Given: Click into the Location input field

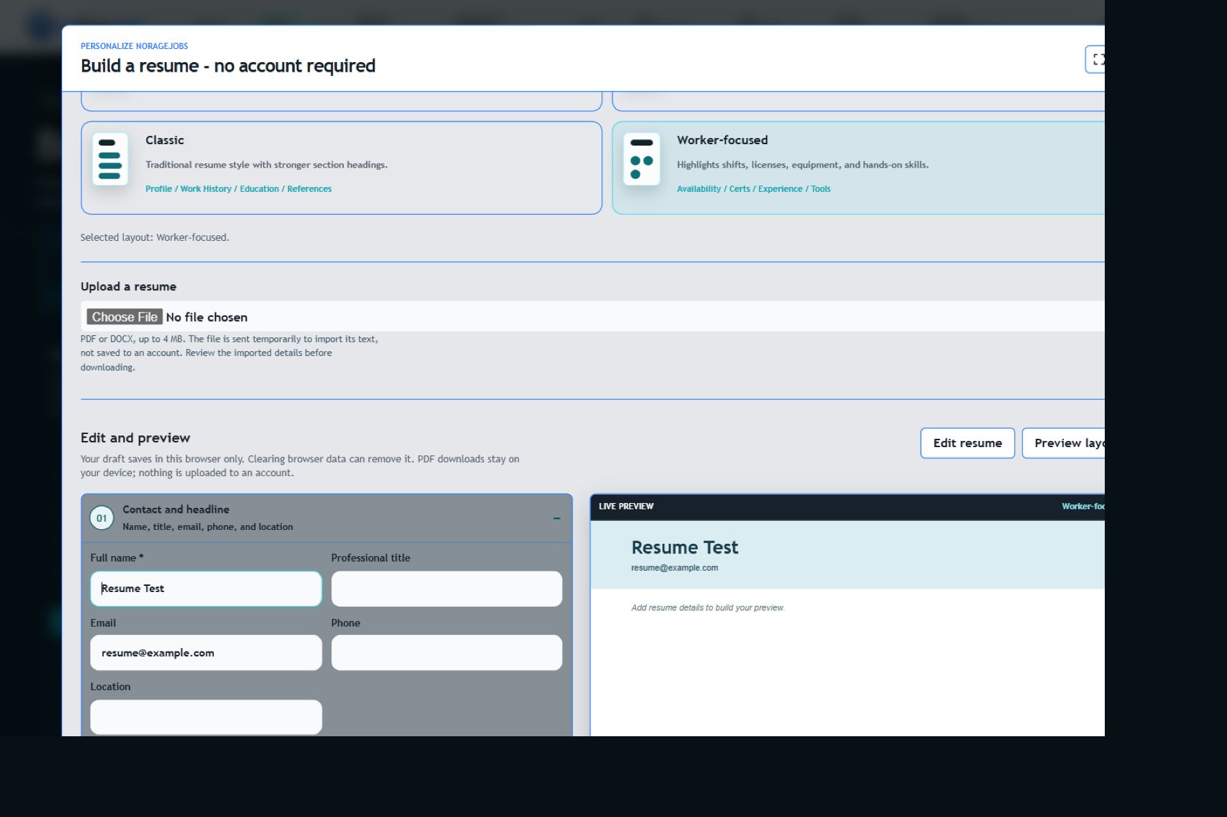Looking at the screenshot, I should tap(206, 717).
